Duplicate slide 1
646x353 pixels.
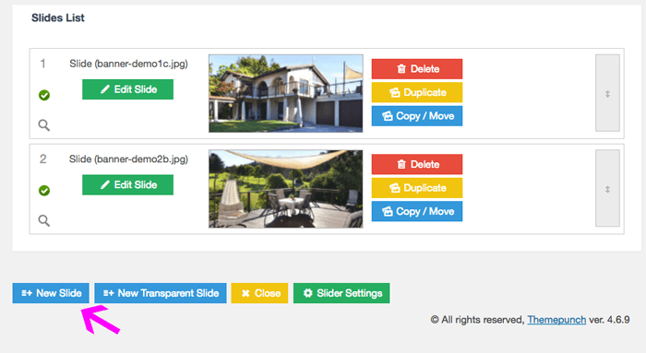pyautogui.click(x=417, y=92)
